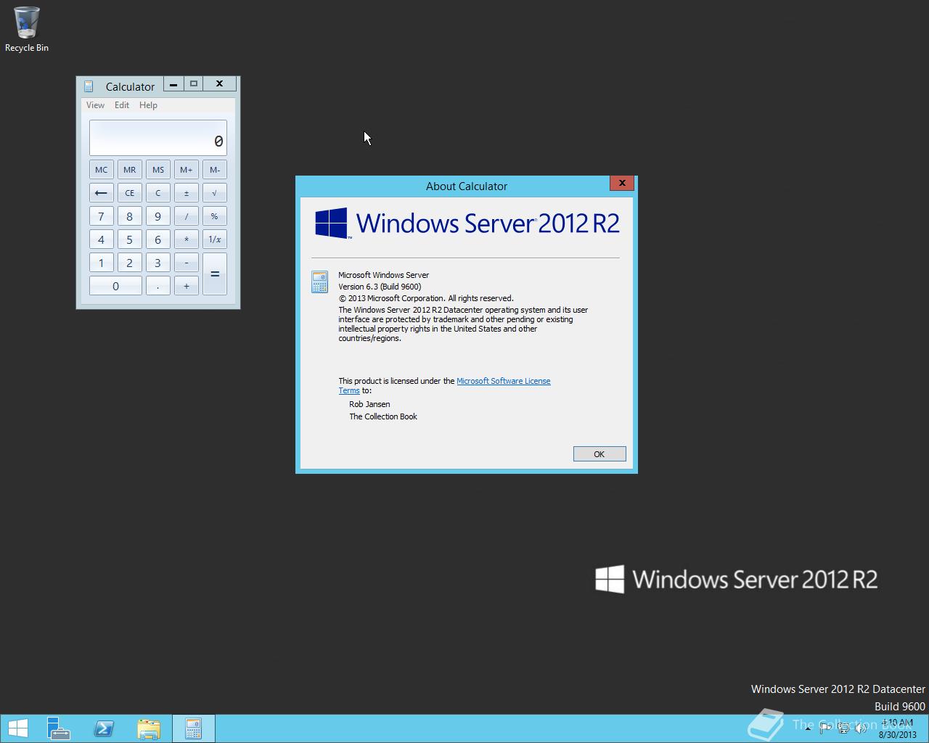Close the About Calculator dialog

tap(622, 183)
